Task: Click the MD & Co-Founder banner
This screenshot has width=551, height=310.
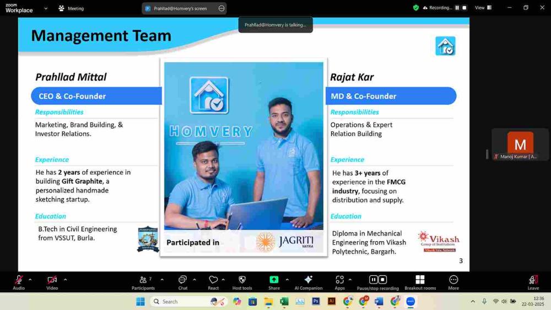Action: (x=391, y=96)
